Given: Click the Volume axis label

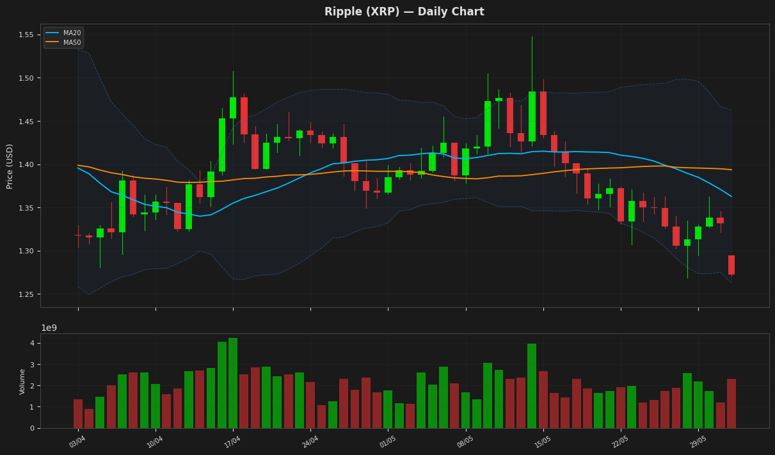Looking at the screenshot, I should click(x=23, y=381).
